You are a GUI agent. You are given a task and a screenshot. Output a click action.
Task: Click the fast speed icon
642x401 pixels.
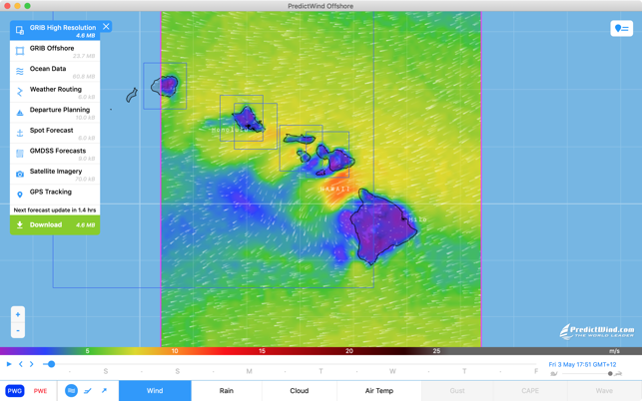(618, 373)
